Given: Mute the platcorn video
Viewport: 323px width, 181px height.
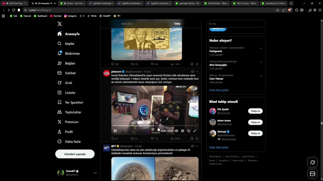Looking at the screenshot, I should 176,131.
